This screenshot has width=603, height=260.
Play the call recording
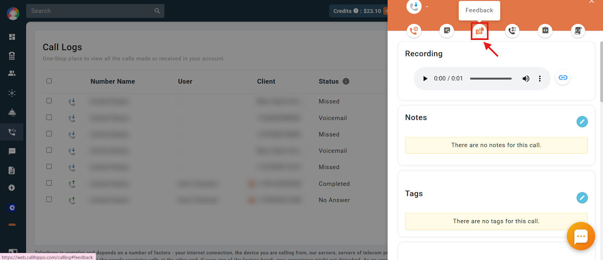(x=425, y=78)
